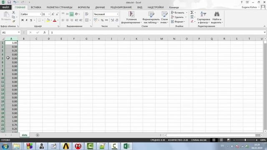Increase indent in alignment group
This screenshot has height=150, width=267.
[x=81, y=20]
